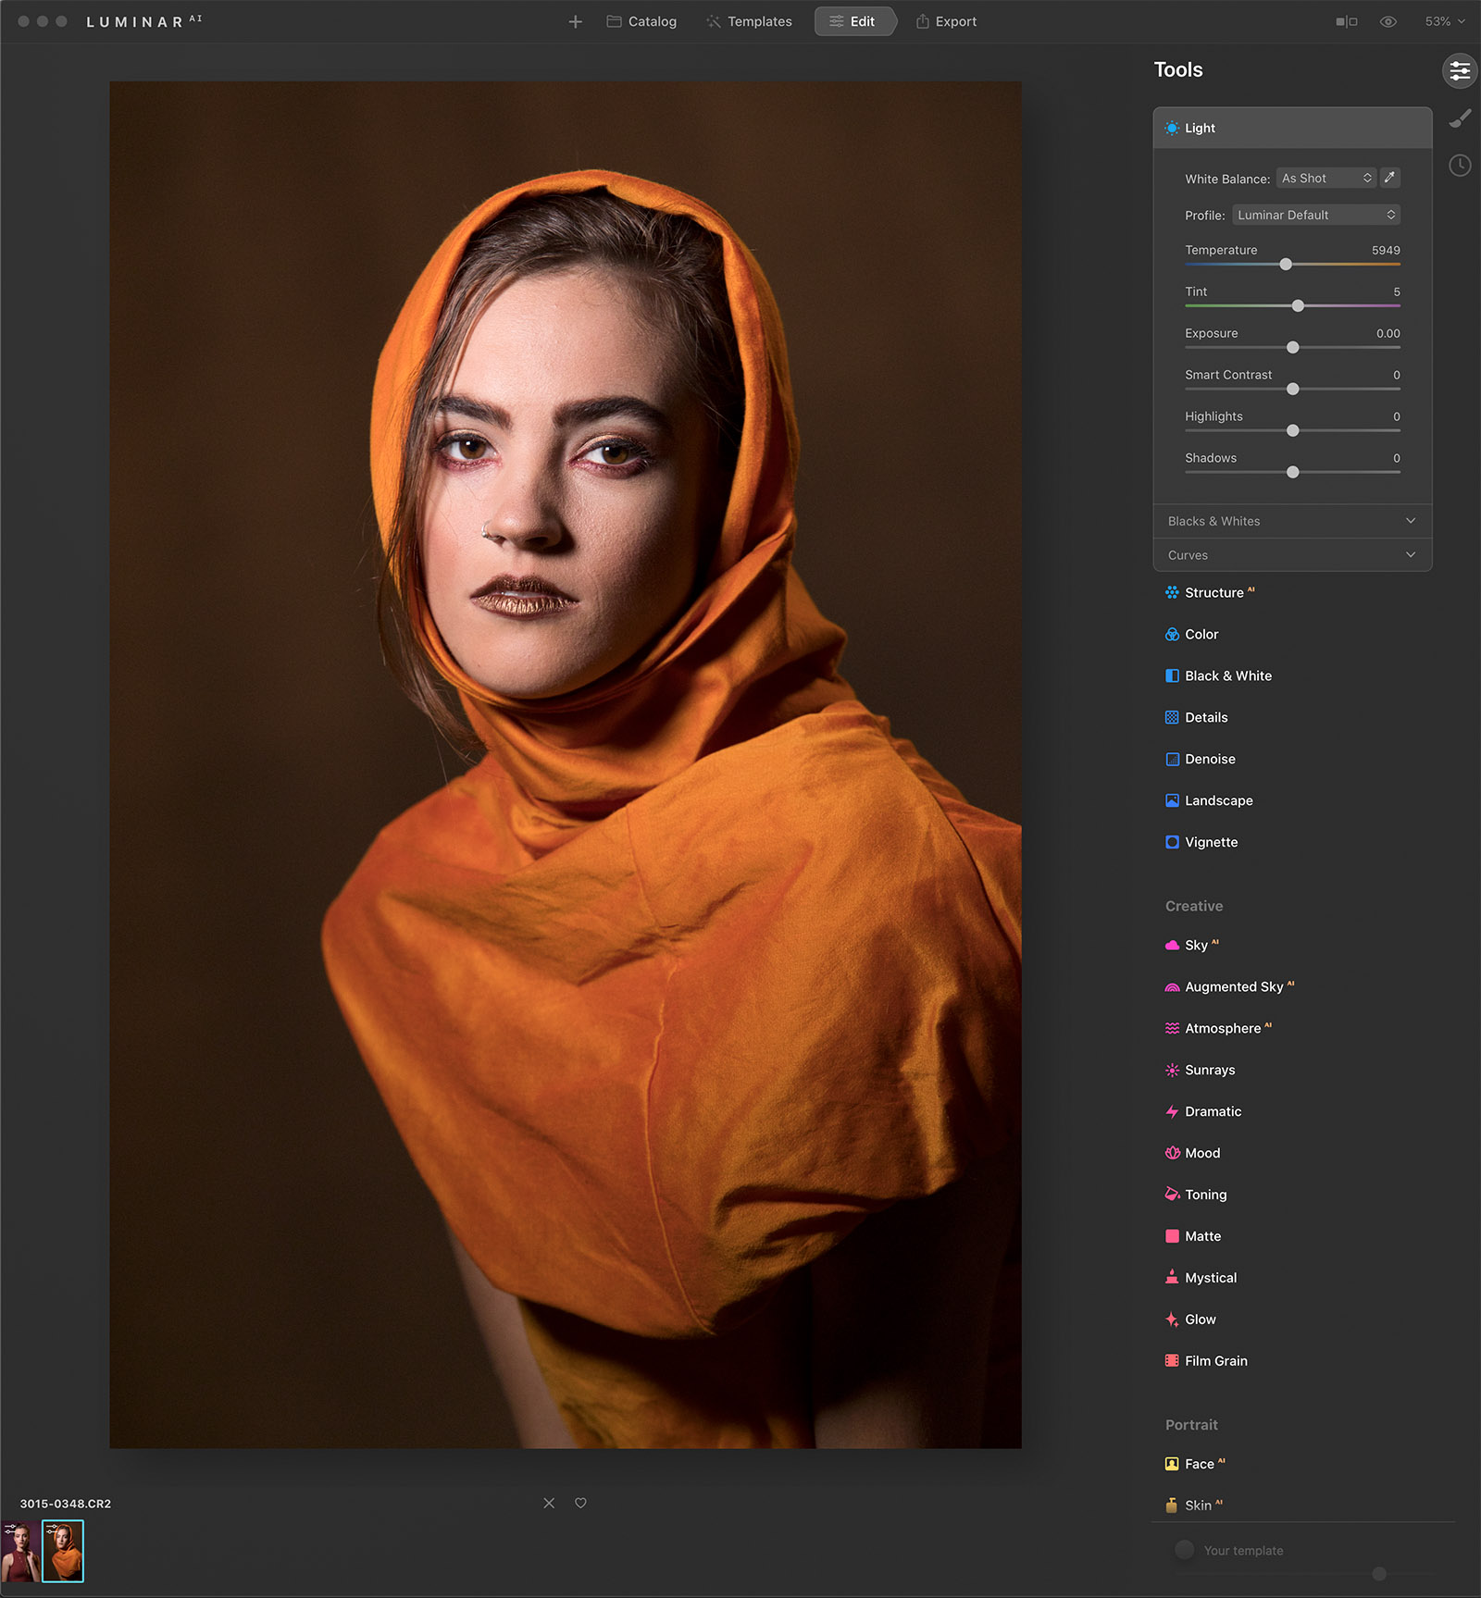Open the White Balance As Shot dropdown
Viewport: 1481px width, 1598px height.
coord(1325,178)
